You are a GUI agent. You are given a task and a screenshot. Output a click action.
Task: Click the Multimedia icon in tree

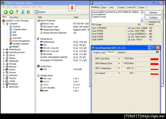tap(7, 61)
